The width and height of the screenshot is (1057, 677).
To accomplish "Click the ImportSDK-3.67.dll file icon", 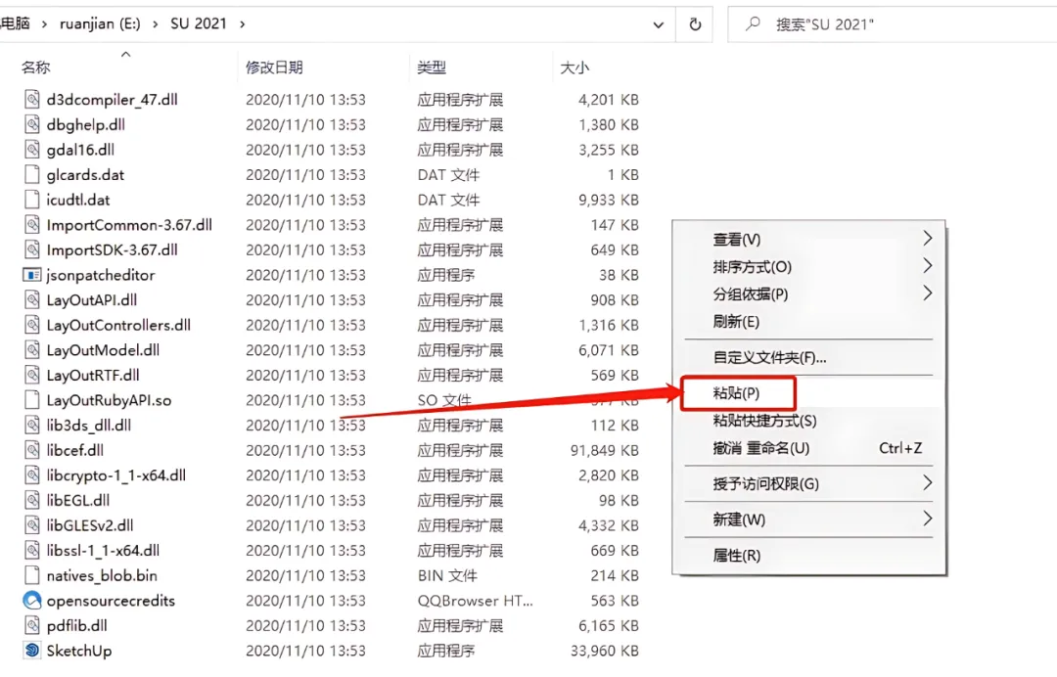I will 31,249.
